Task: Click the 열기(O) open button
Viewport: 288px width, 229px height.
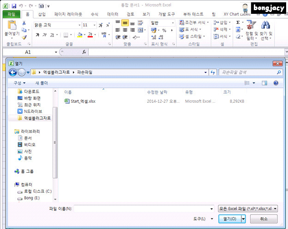Action: pos(230,219)
